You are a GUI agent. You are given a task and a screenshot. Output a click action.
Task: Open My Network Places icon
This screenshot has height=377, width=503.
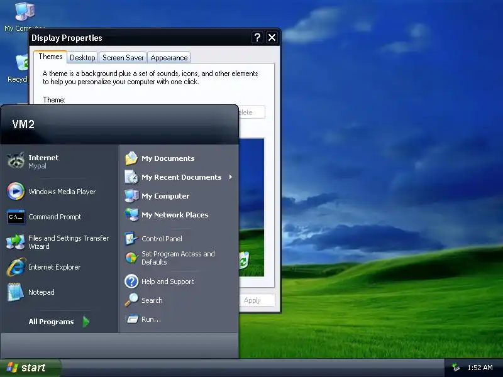pyautogui.click(x=131, y=215)
